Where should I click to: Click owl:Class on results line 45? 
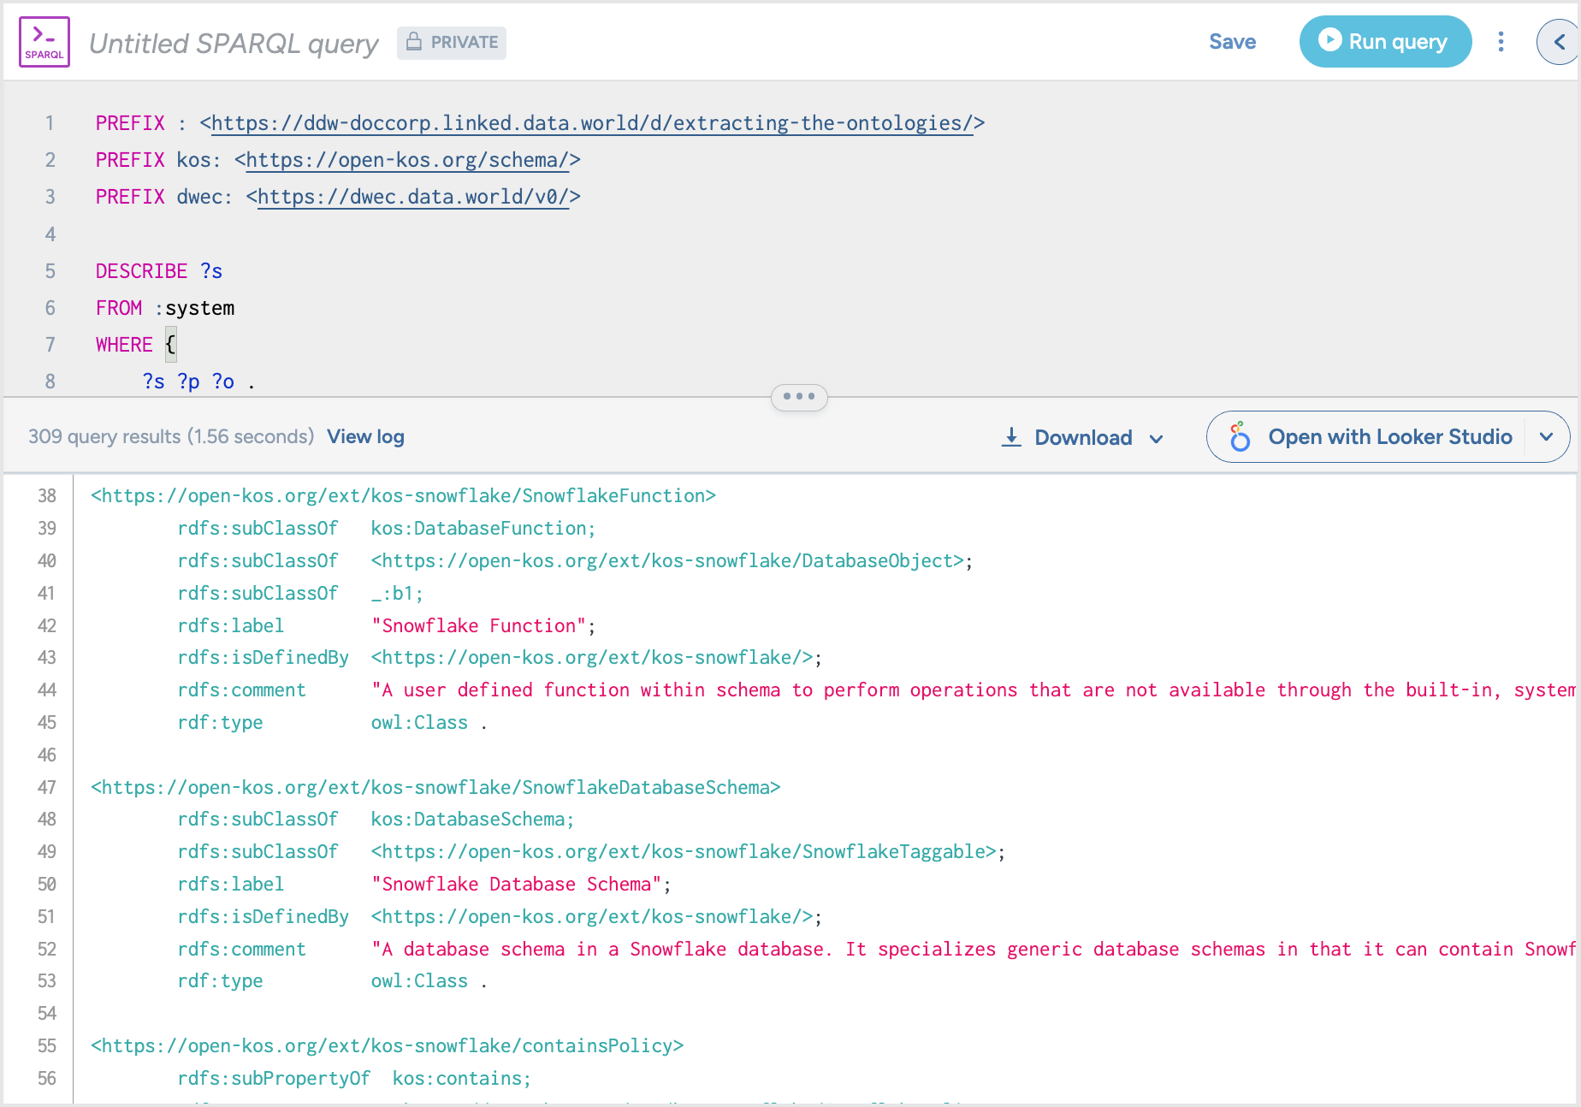click(419, 723)
